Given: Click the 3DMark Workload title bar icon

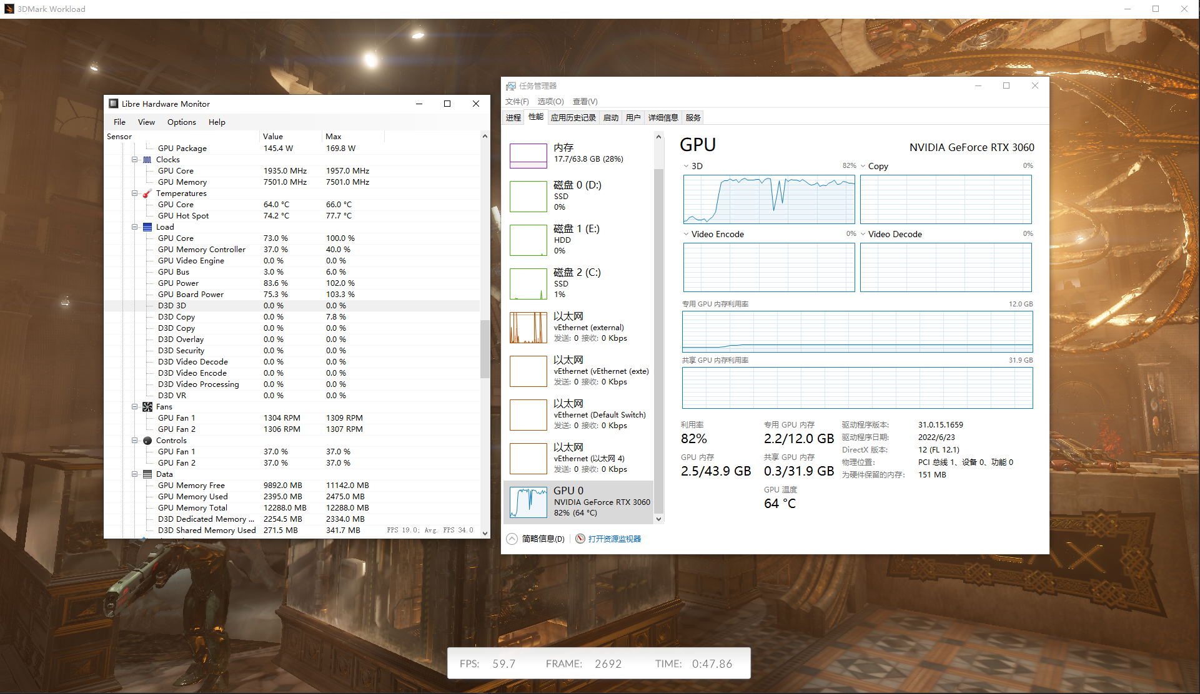Looking at the screenshot, I should coord(9,9).
